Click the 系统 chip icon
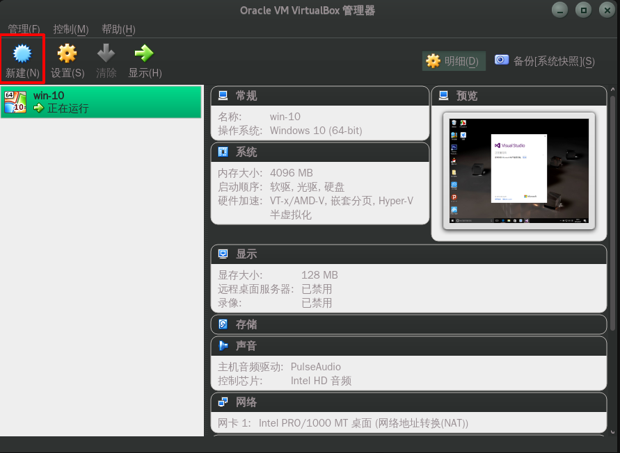Viewport: 620px width, 453px height. [x=223, y=151]
